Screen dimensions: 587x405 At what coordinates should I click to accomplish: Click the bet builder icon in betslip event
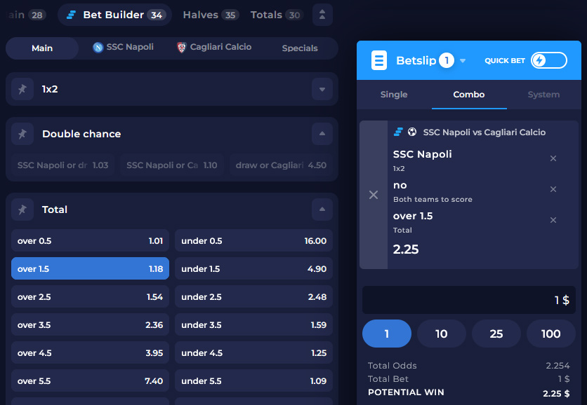point(398,132)
